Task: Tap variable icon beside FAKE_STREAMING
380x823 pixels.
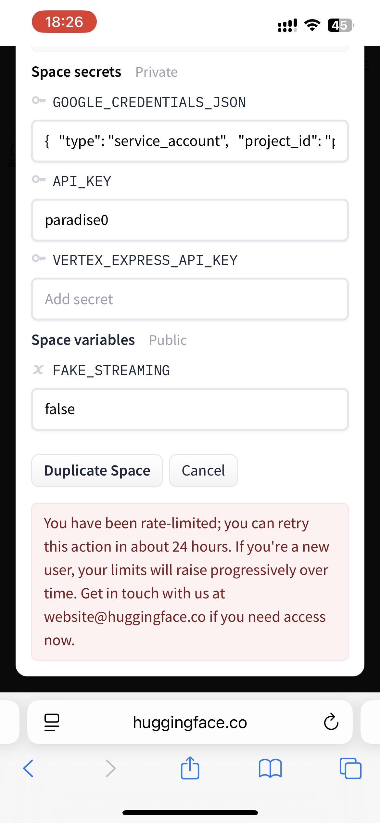Action: coord(38,370)
